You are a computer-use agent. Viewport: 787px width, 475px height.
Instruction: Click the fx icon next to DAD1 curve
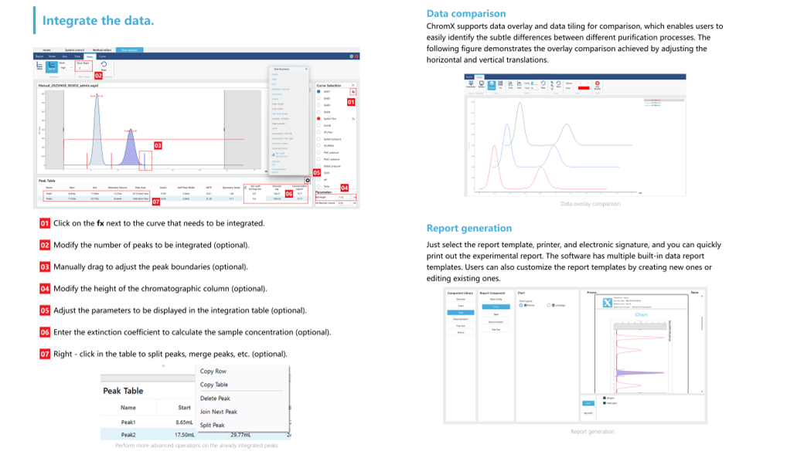pyautogui.click(x=353, y=92)
